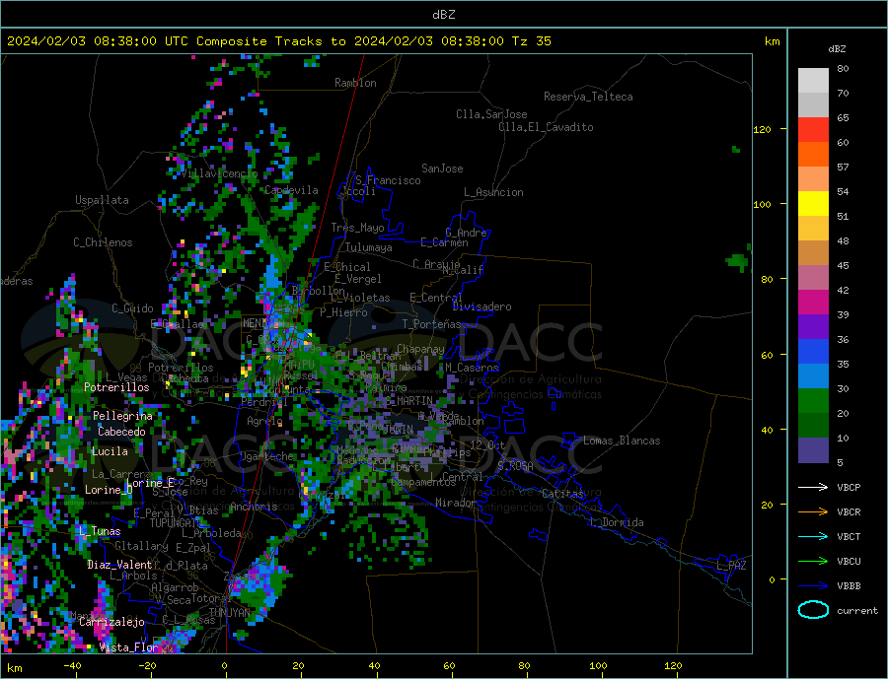Select the red swatch between 65 and 60
Viewport: 888px width, 679px height.
(x=813, y=129)
